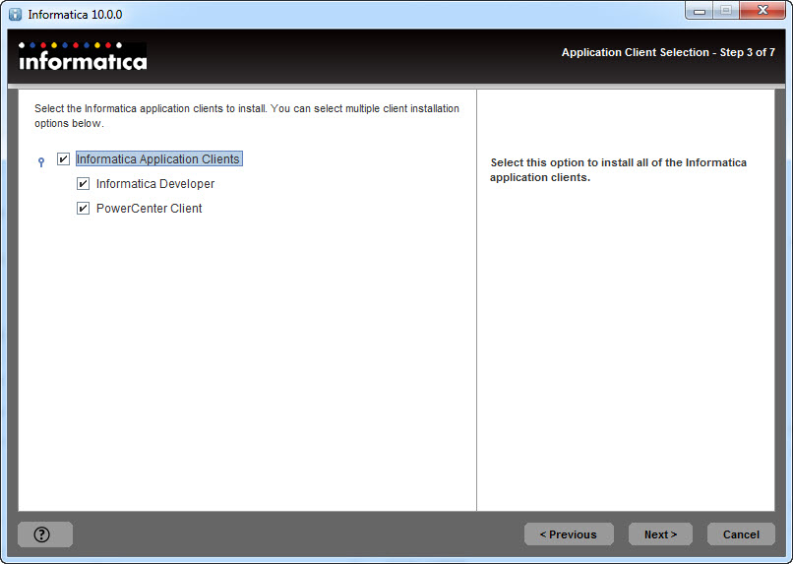Select the Informatica Developer label
Image resolution: width=793 pixels, height=564 pixels.
[x=155, y=184]
